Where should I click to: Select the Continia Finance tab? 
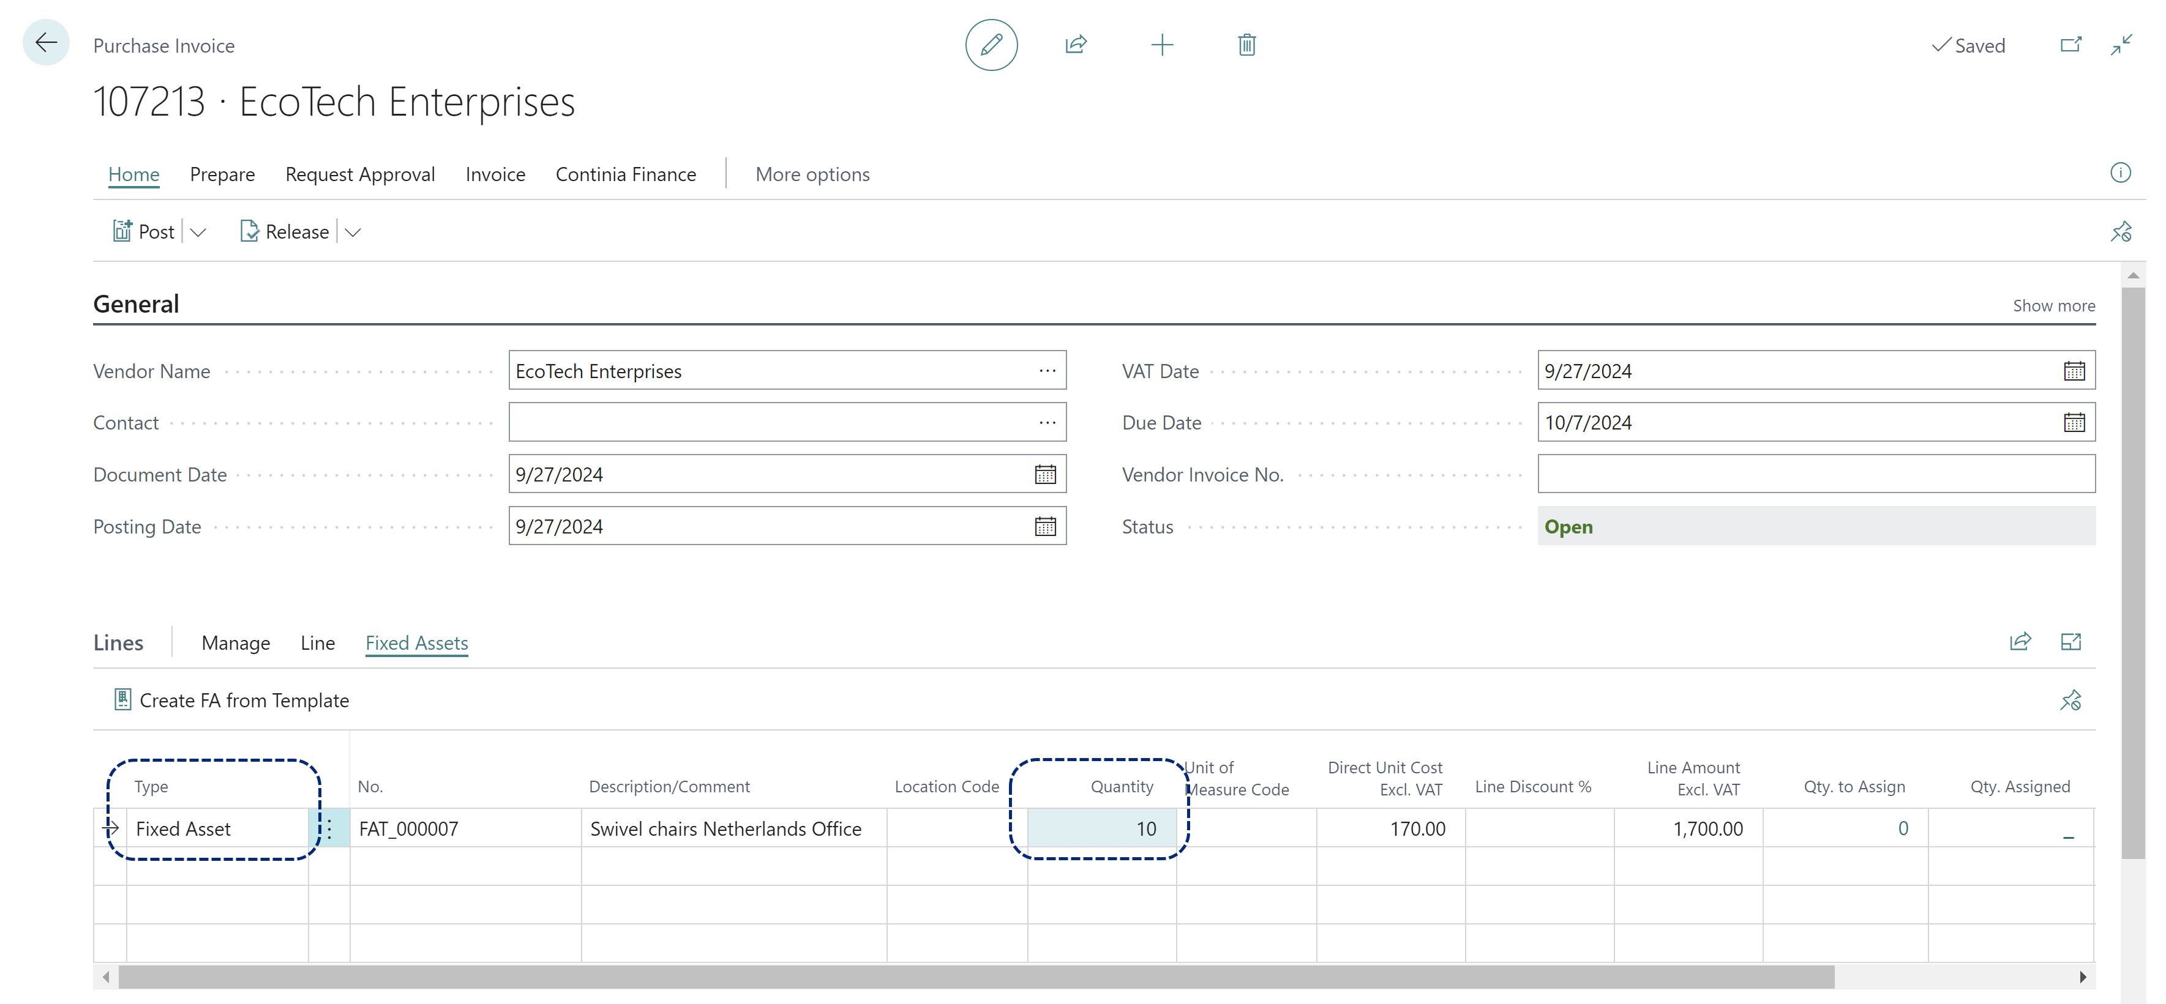626,174
